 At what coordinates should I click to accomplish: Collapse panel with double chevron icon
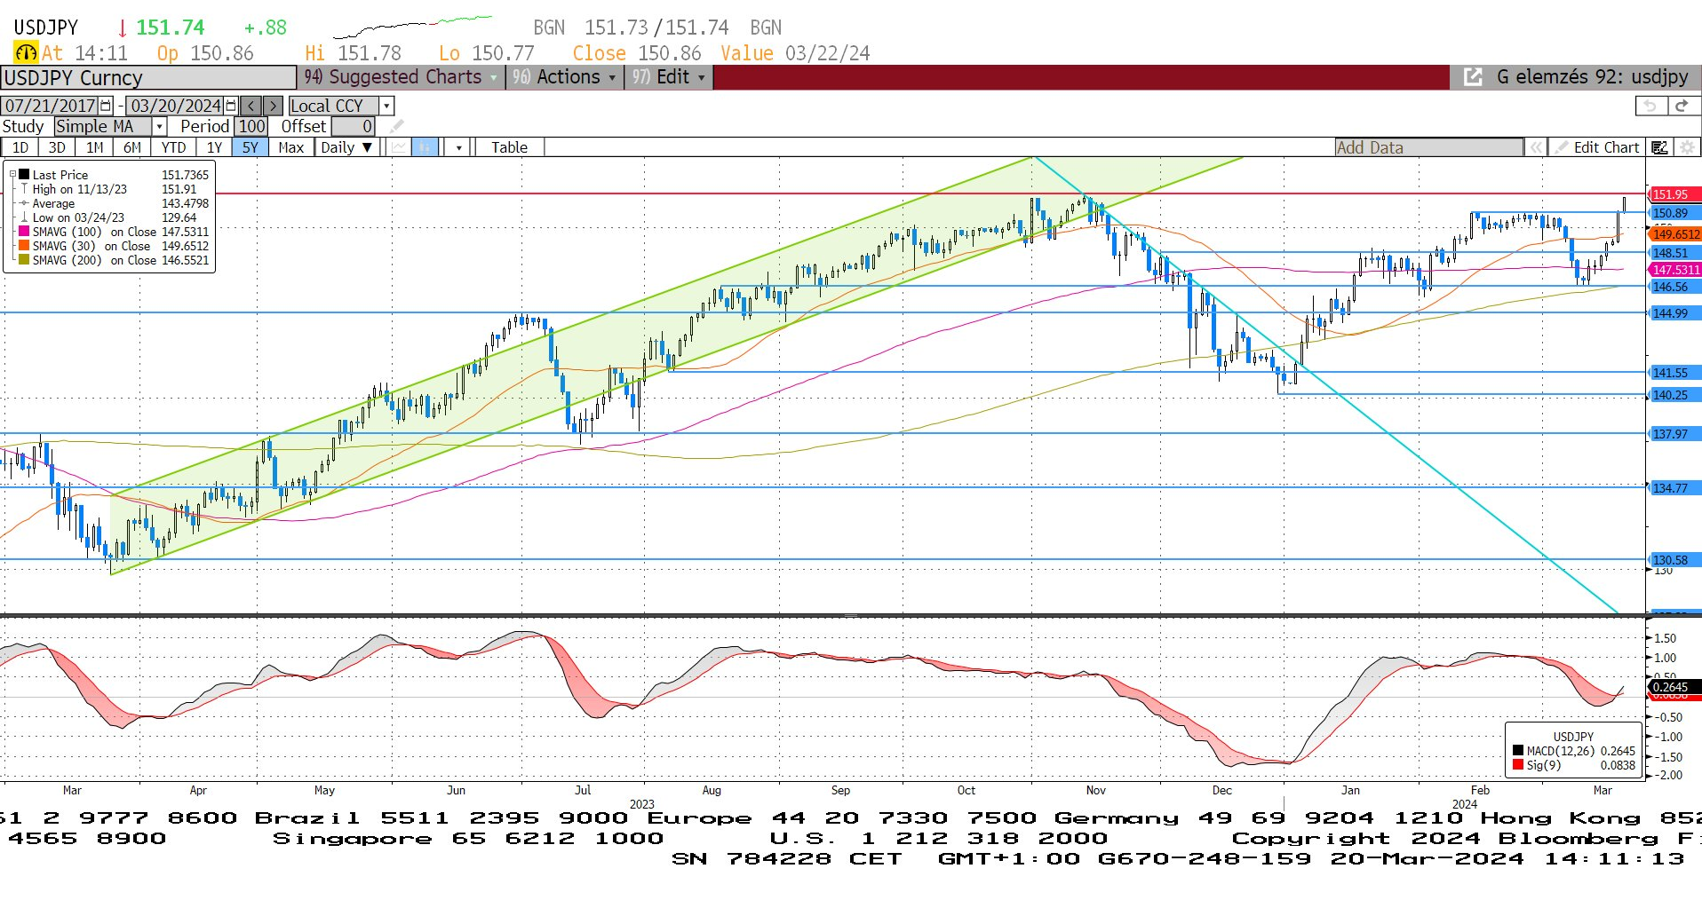coord(1535,147)
